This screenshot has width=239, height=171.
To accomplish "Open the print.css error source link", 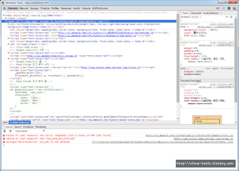I will [189, 135].
